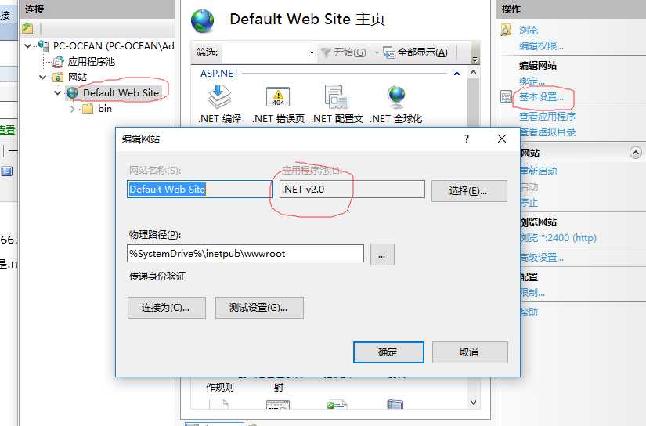
Task: Click the 全部显示(A) toolbar button
Action: (x=415, y=52)
